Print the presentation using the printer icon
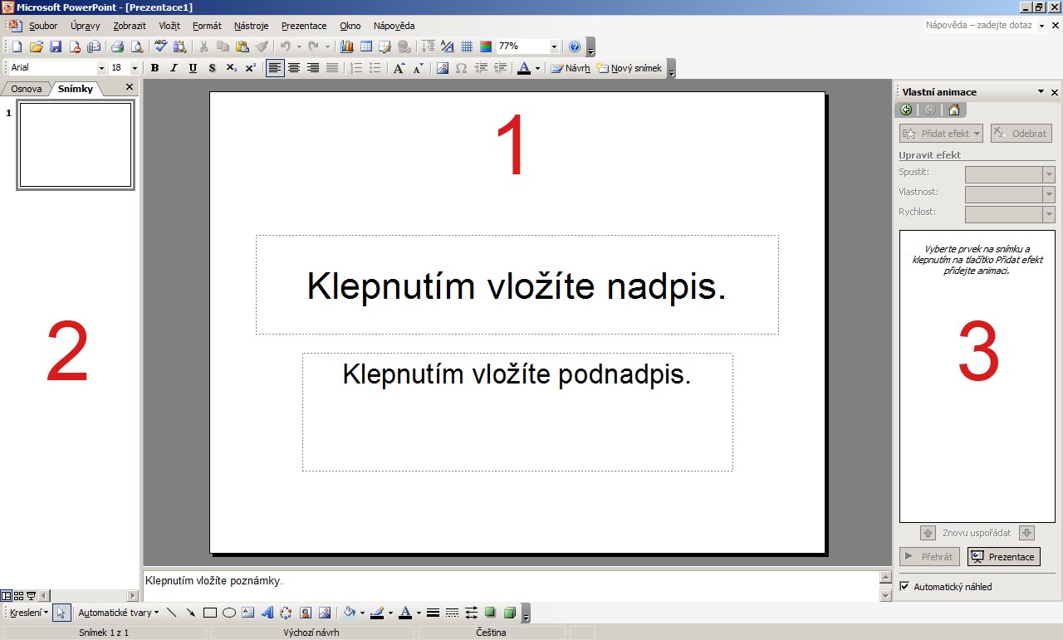The image size is (1063, 640). 117,46
